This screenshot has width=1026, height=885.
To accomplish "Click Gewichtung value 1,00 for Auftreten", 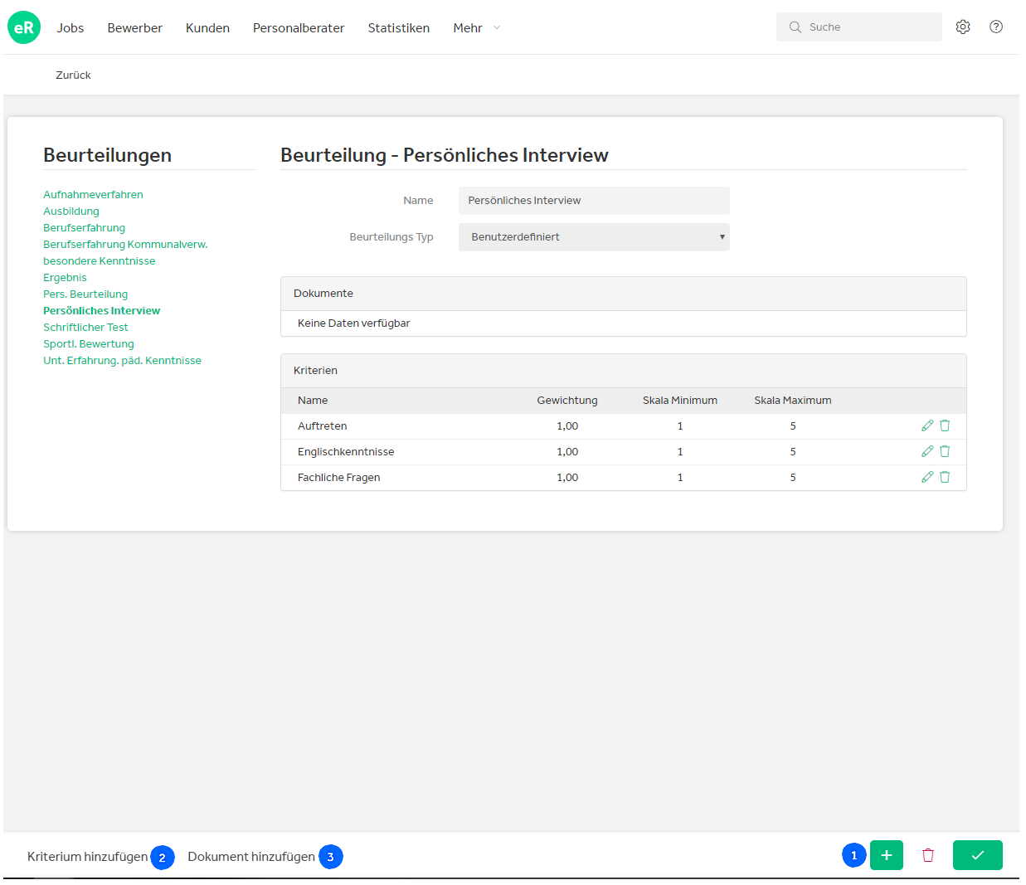I will [567, 426].
